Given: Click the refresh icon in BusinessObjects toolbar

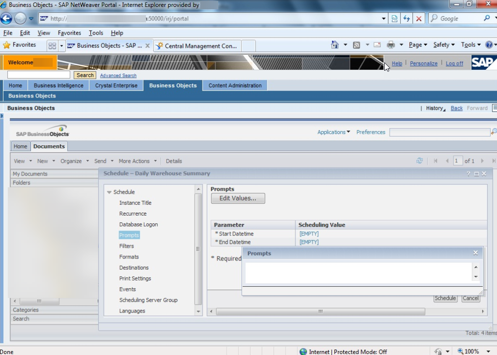Looking at the screenshot, I should pyautogui.click(x=419, y=161).
